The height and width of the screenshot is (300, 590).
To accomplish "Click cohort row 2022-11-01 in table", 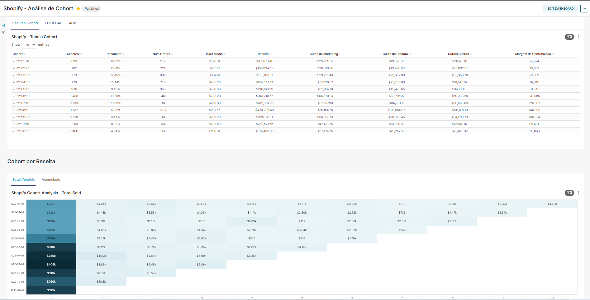I will click(x=296, y=131).
